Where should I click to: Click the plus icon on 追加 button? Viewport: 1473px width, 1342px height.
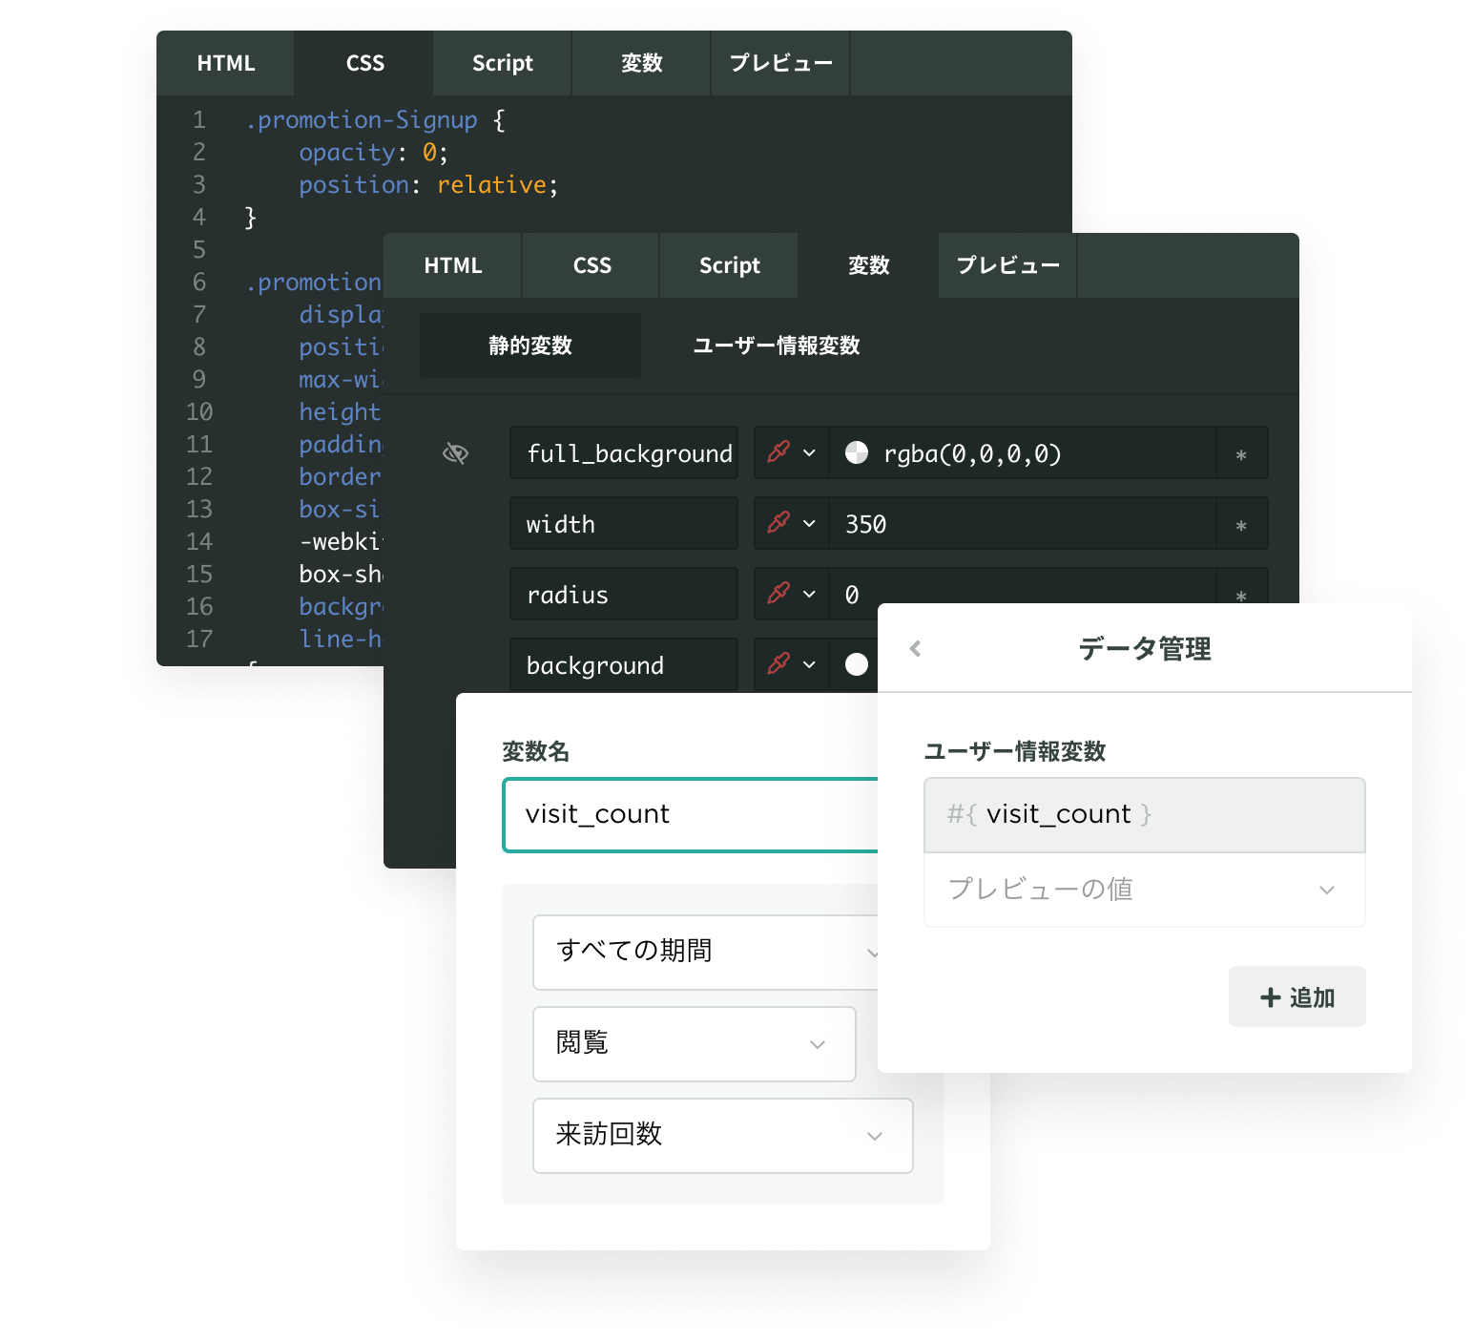[1269, 996]
